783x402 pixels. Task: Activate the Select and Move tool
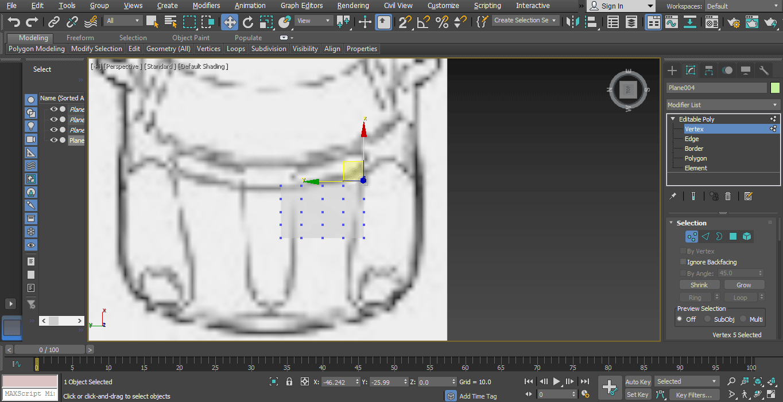coord(230,22)
